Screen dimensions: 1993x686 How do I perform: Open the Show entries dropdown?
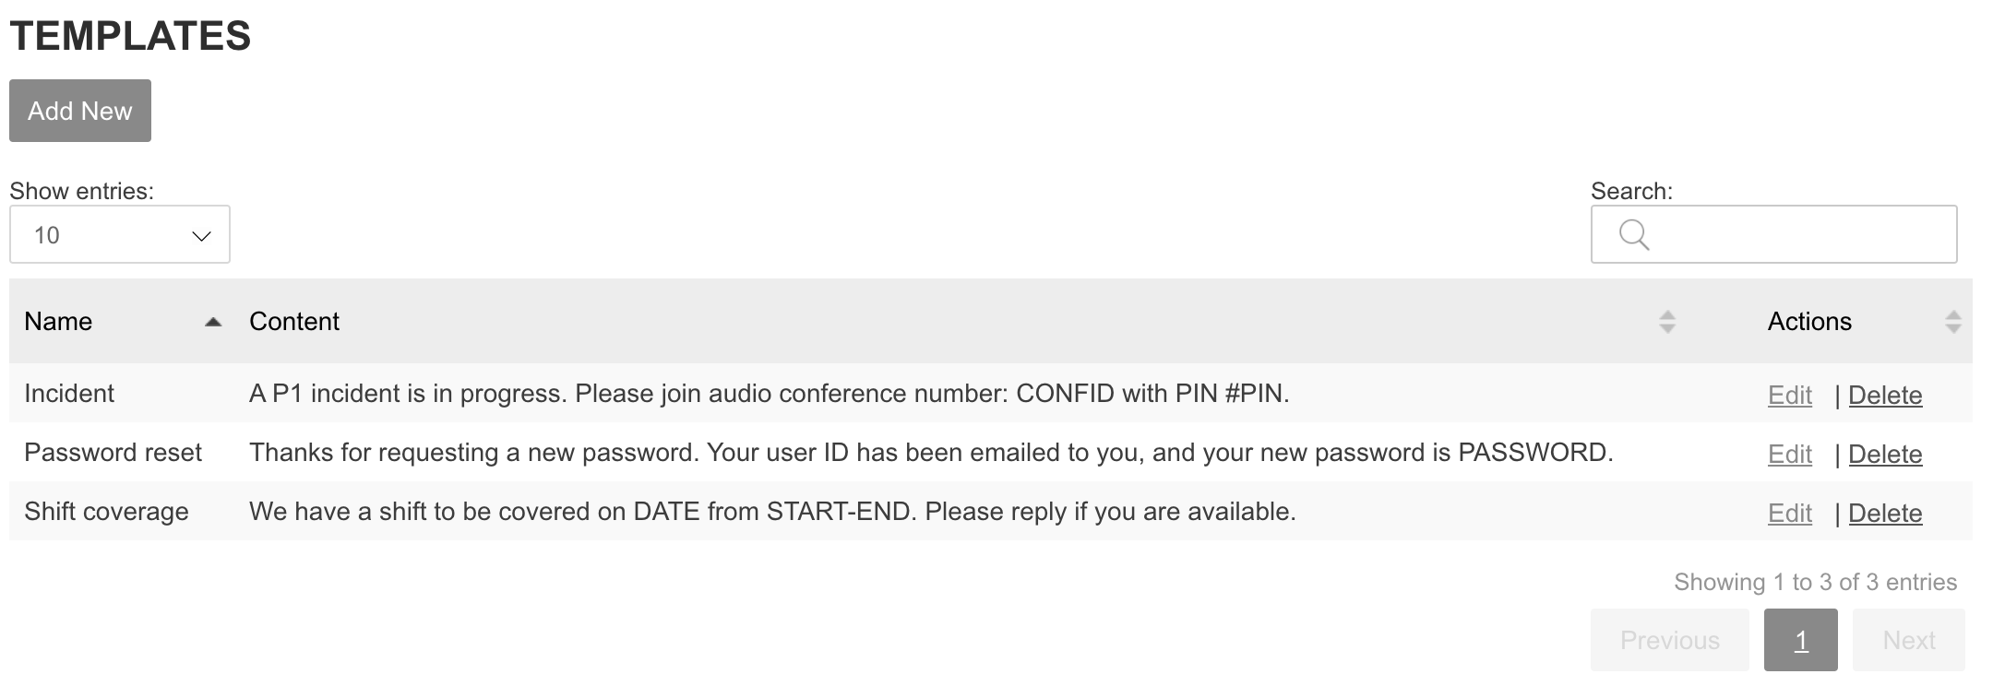[120, 235]
